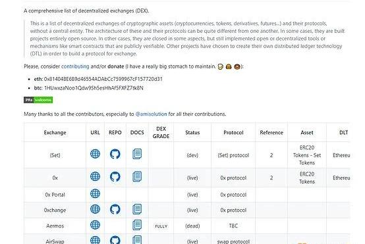Screen dimensions: 365x244
Task: View the 0x documentation icon
Action: 137,177
